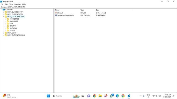Select the HKEY_LOCAL_MACHINE key

pyautogui.click(x=16, y=16)
